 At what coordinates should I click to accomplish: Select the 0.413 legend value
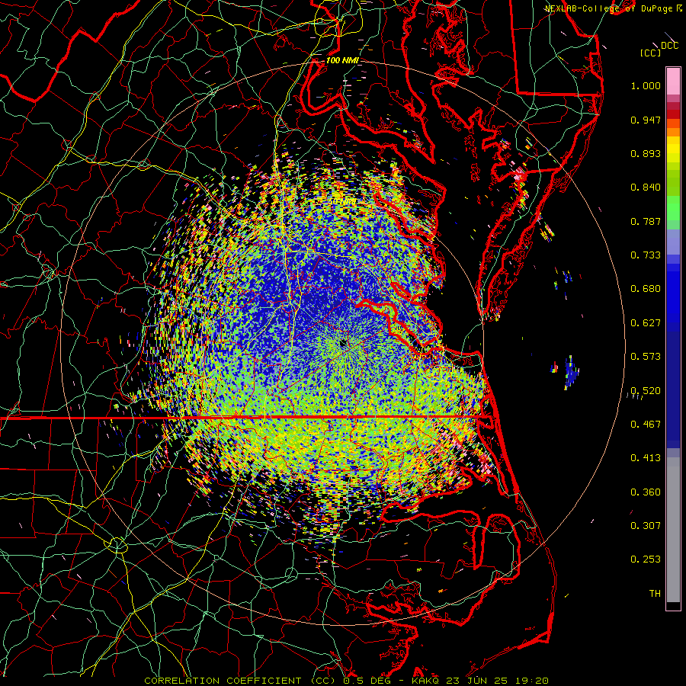pyautogui.click(x=646, y=458)
